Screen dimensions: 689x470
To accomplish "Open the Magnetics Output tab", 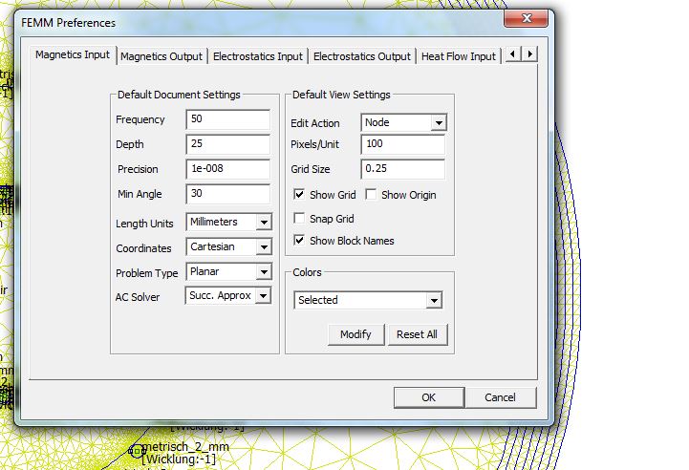I will [x=161, y=56].
